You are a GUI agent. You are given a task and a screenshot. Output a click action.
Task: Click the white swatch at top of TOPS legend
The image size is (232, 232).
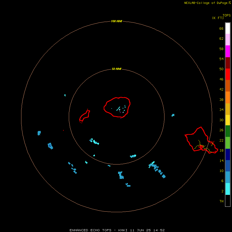[228, 28]
